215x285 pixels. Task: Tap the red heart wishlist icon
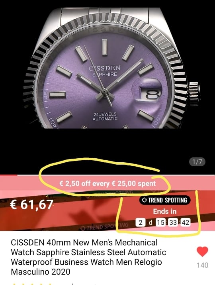pyautogui.click(x=202, y=252)
